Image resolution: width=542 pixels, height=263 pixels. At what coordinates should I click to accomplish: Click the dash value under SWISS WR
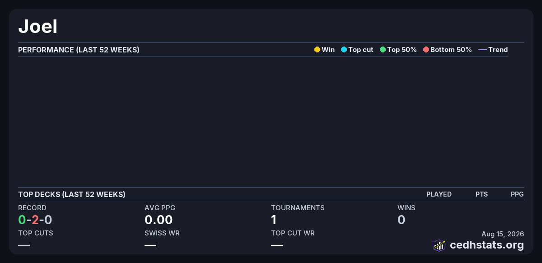150,245
